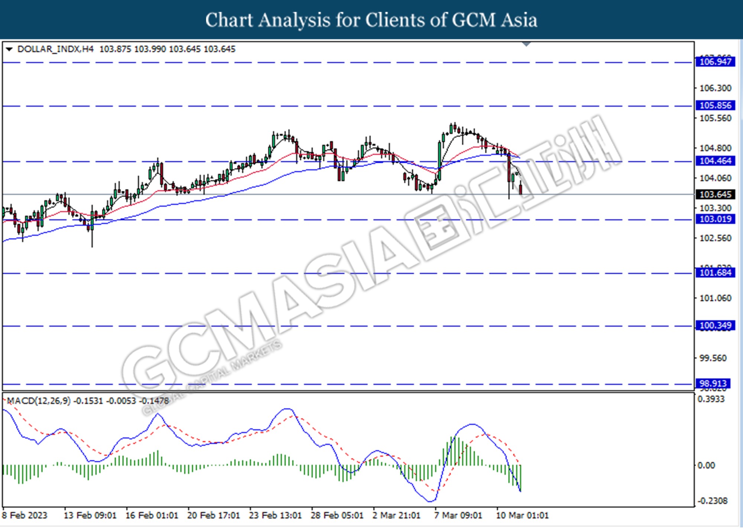Click the 101.060 price scale value
743x530 pixels.
[x=716, y=298]
